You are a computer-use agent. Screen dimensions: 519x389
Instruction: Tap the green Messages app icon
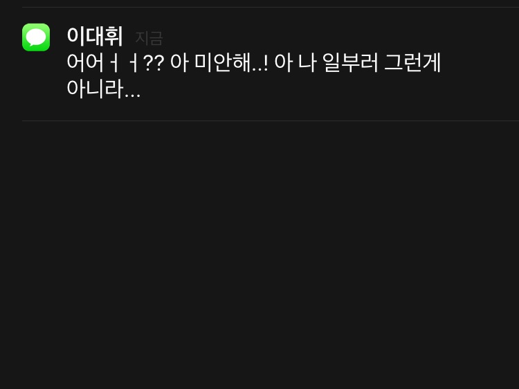click(x=36, y=37)
